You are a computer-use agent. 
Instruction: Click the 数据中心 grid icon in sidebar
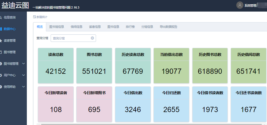click(x=1, y=29)
